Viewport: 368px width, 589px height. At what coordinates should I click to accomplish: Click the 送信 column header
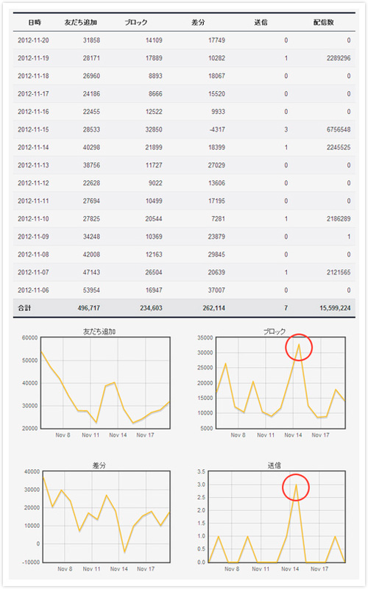click(261, 23)
